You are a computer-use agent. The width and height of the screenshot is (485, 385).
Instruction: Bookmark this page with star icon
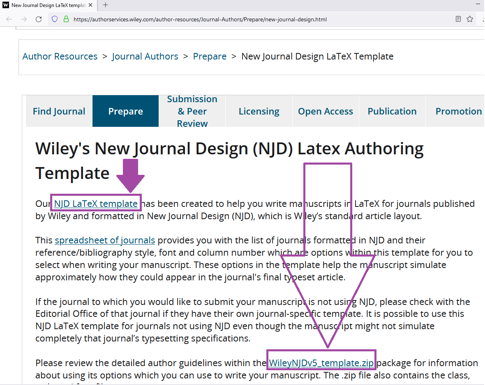coord(470,19)
